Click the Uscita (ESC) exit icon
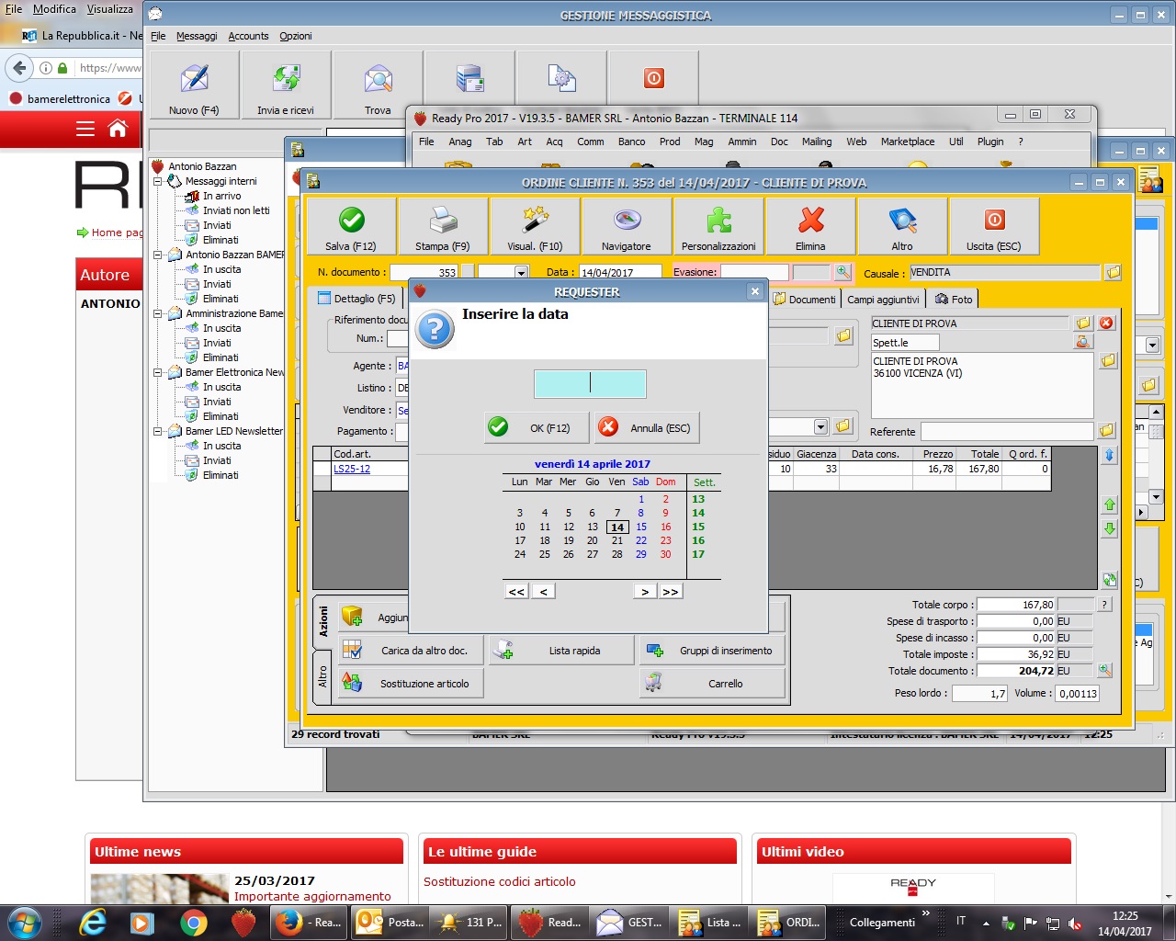This screenshot has width=1176, height=941. pyautogui.click(x=994, y=221)
